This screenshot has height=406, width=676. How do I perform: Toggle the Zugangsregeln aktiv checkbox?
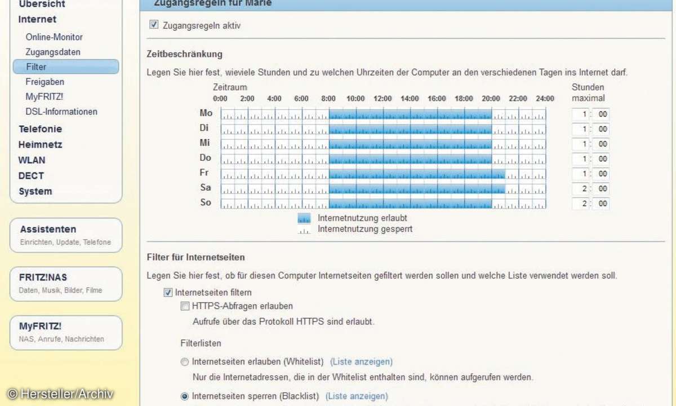pyautogui.click(x=154, y=25)
